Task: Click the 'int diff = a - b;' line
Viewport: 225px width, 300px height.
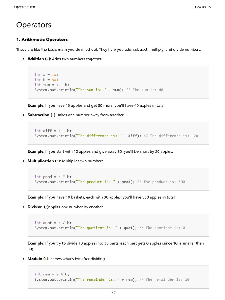Action: coord(53,131)
